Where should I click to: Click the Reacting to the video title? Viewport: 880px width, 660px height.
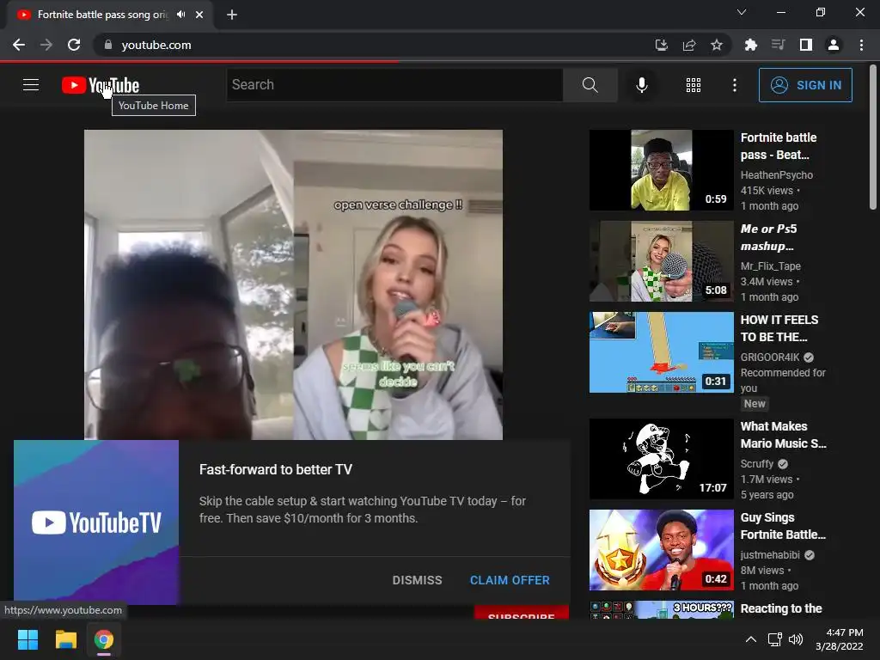pos(780,608)
